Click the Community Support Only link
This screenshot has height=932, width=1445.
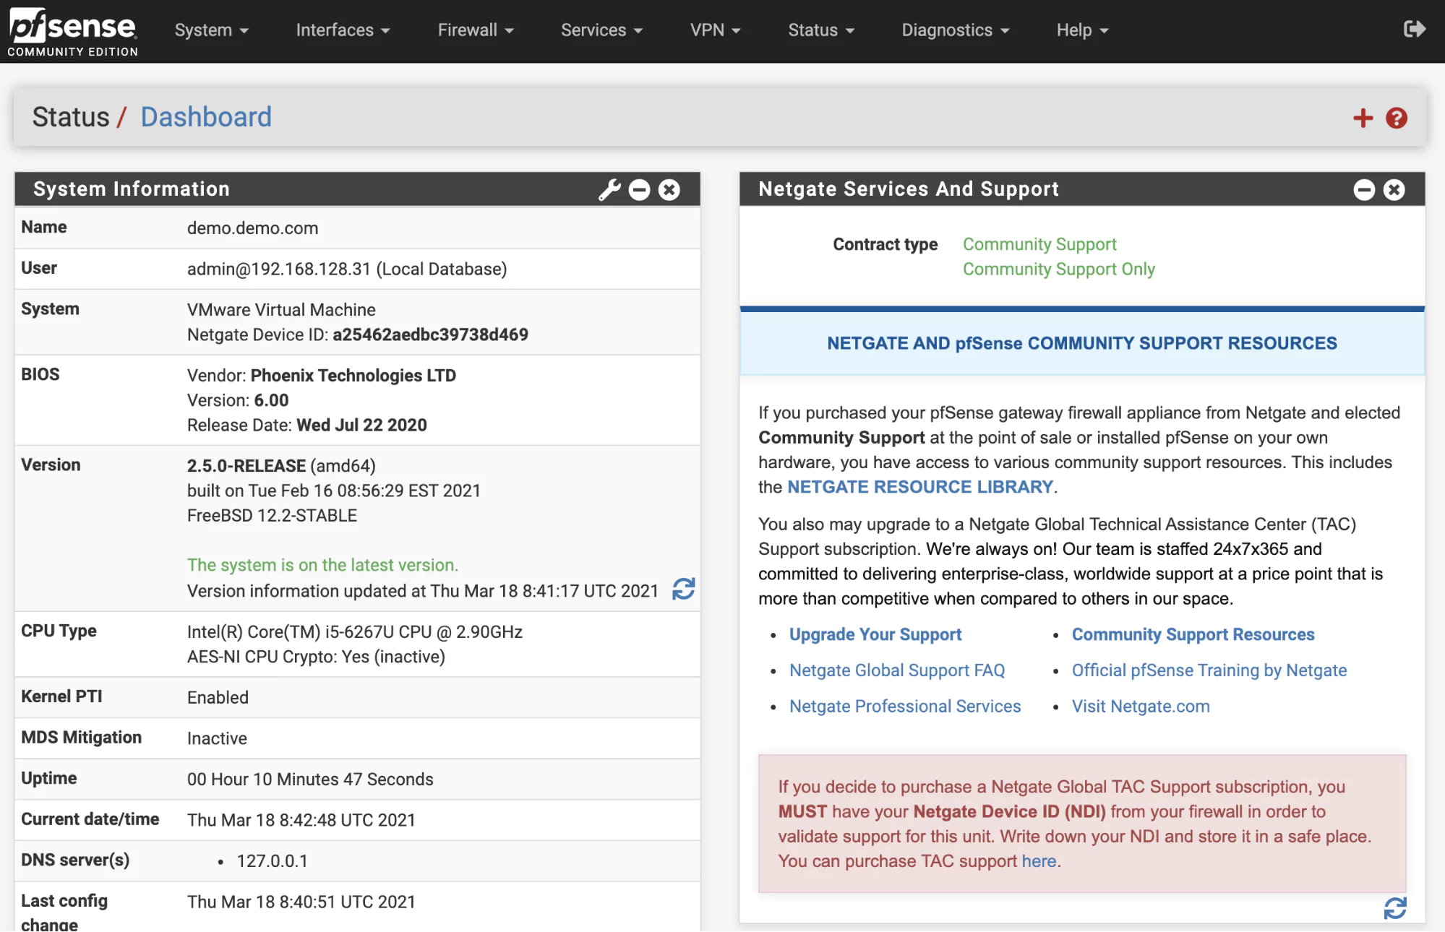click(1059, 269)
